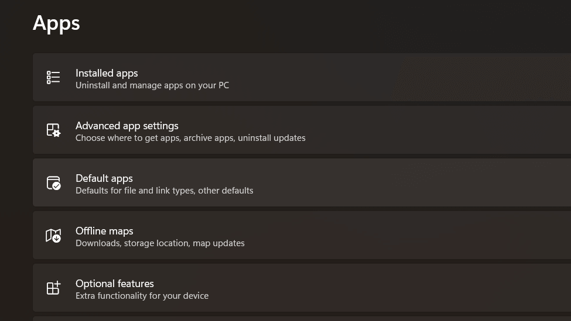571x321 pixels.
Task: Click the Installed apps list icon
Action: tap(53, 78)
